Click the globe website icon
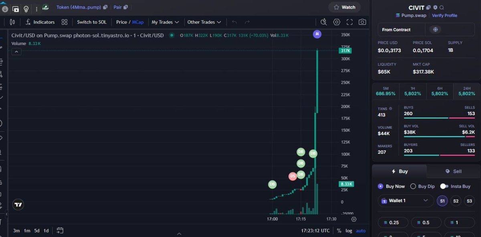Viewport: 481px width, 237px height. [x=435, y=30]
